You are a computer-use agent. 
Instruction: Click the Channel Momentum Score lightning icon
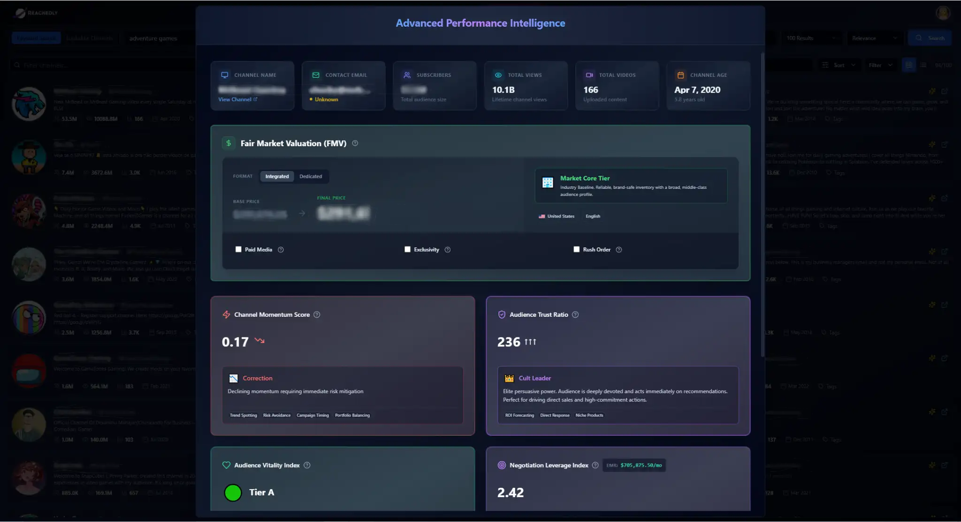click(x=226, y=314)
